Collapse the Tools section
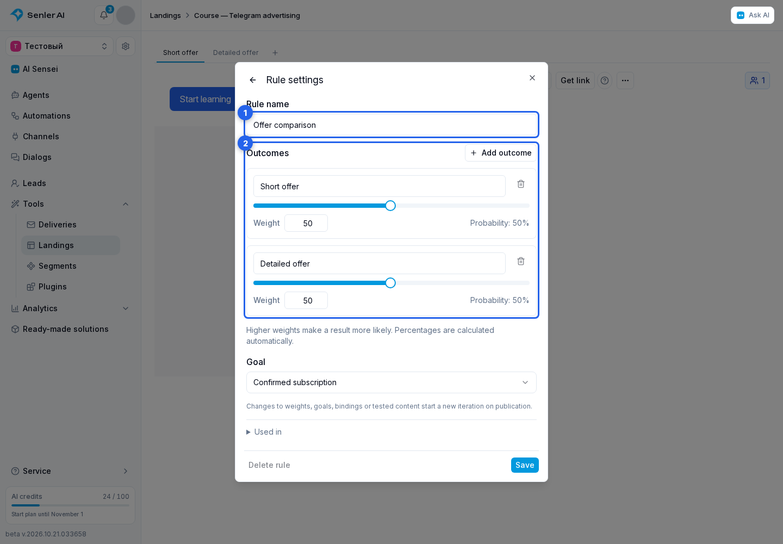The image size is (783, 544). pos(126,204)
